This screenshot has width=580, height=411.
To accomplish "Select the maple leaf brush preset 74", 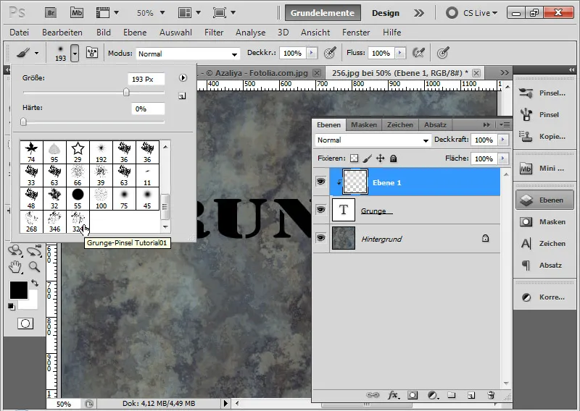I will coord(31,152).
